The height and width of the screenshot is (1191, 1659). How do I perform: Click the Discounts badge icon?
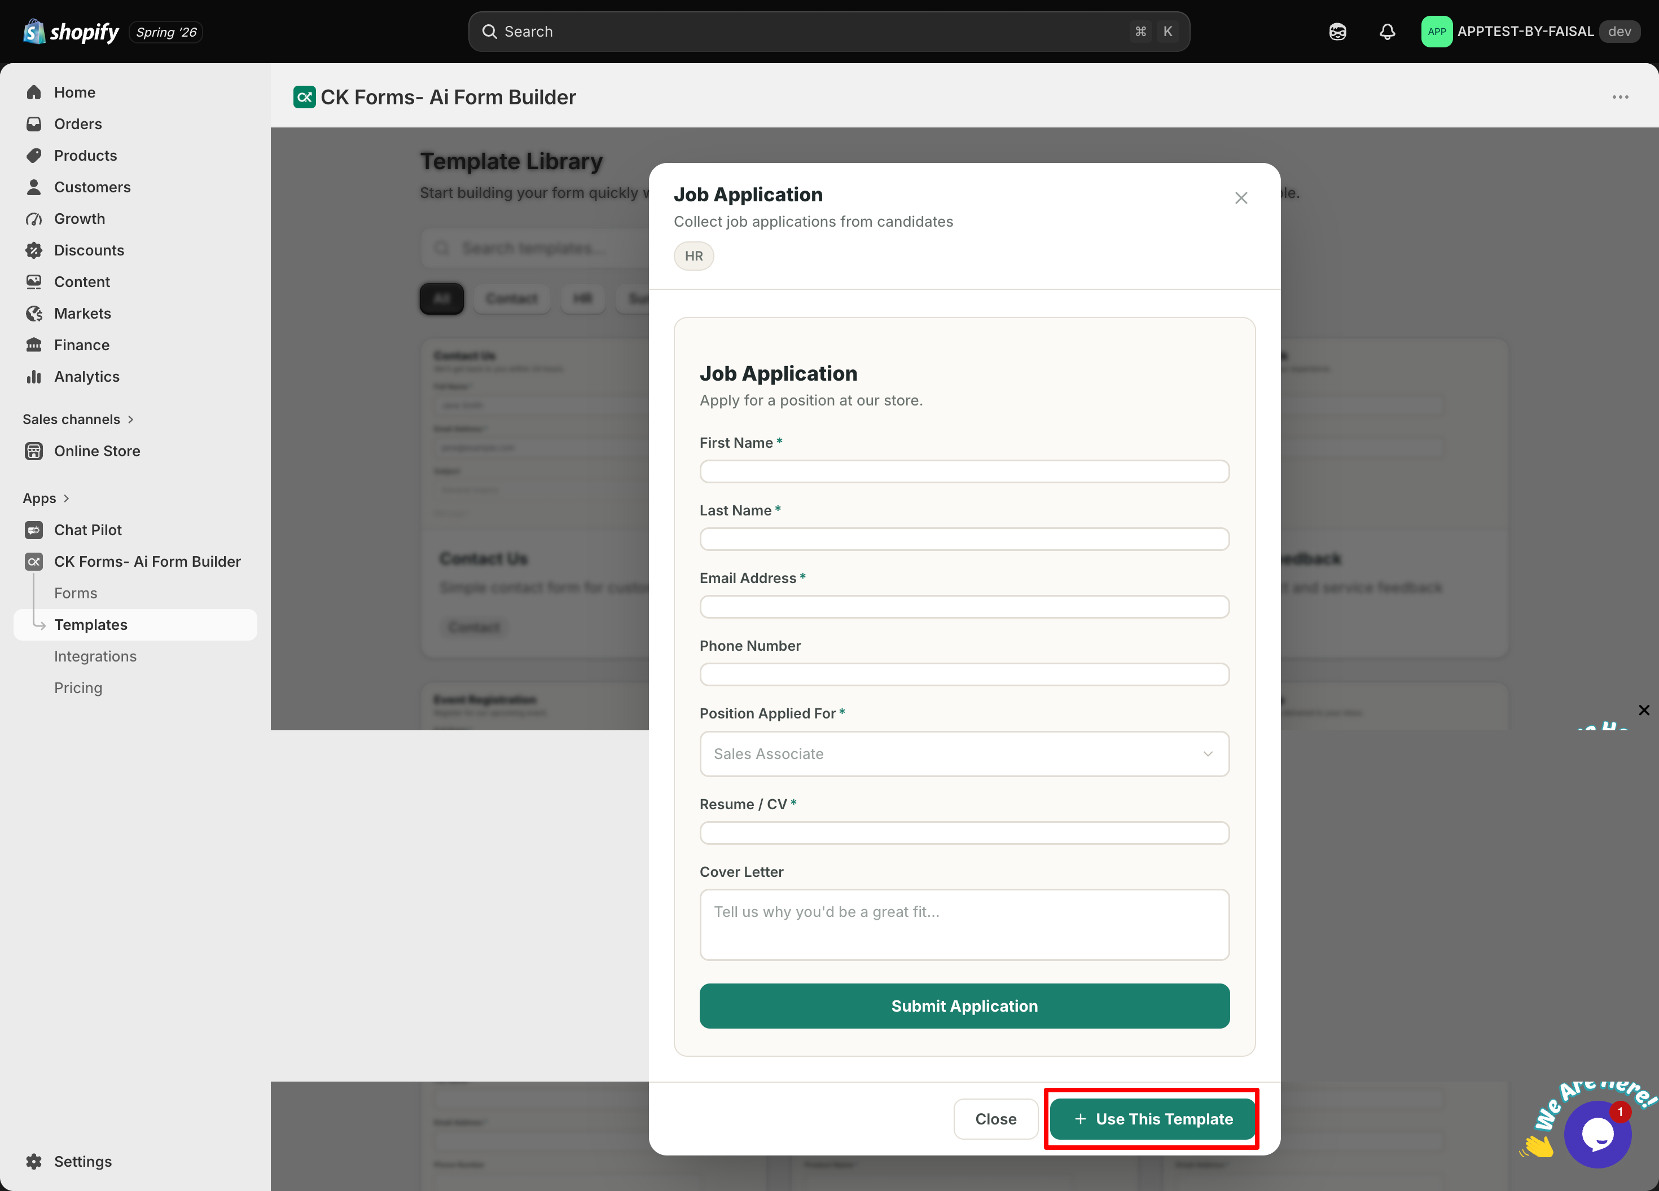click(34, 250)
